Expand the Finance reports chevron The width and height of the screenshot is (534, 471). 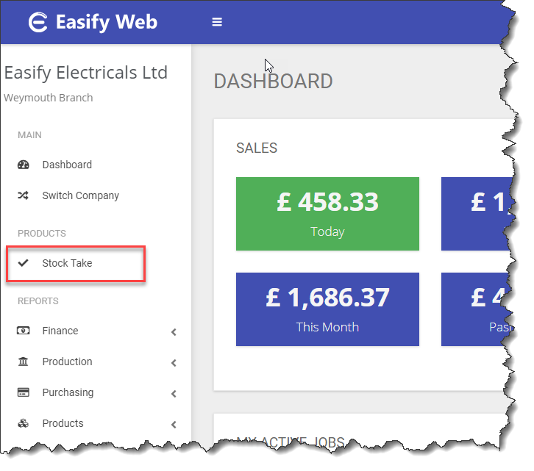coord(174,332)
